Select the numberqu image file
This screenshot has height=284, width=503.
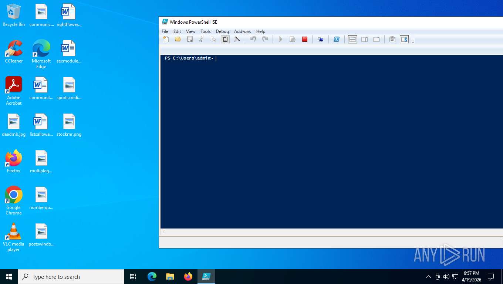[x=41, y=198]
